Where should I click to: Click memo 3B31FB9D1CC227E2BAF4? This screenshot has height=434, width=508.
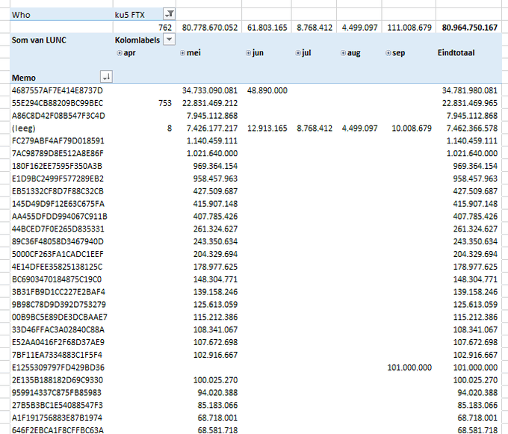[58, 292]
